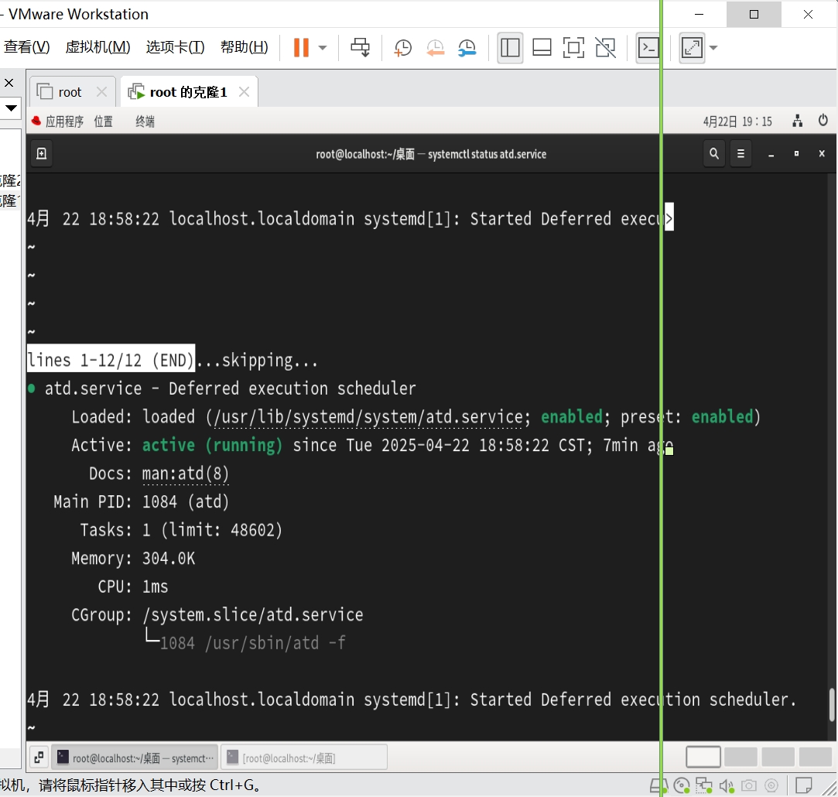Open the dropdown arrow beside the pause button

[322, 47]
